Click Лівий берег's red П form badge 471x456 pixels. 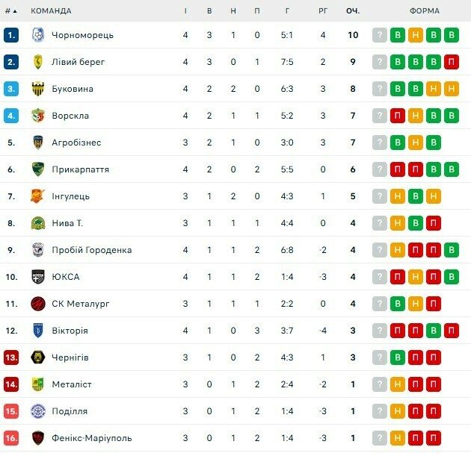pyautogui.click(x=451, y=62)
